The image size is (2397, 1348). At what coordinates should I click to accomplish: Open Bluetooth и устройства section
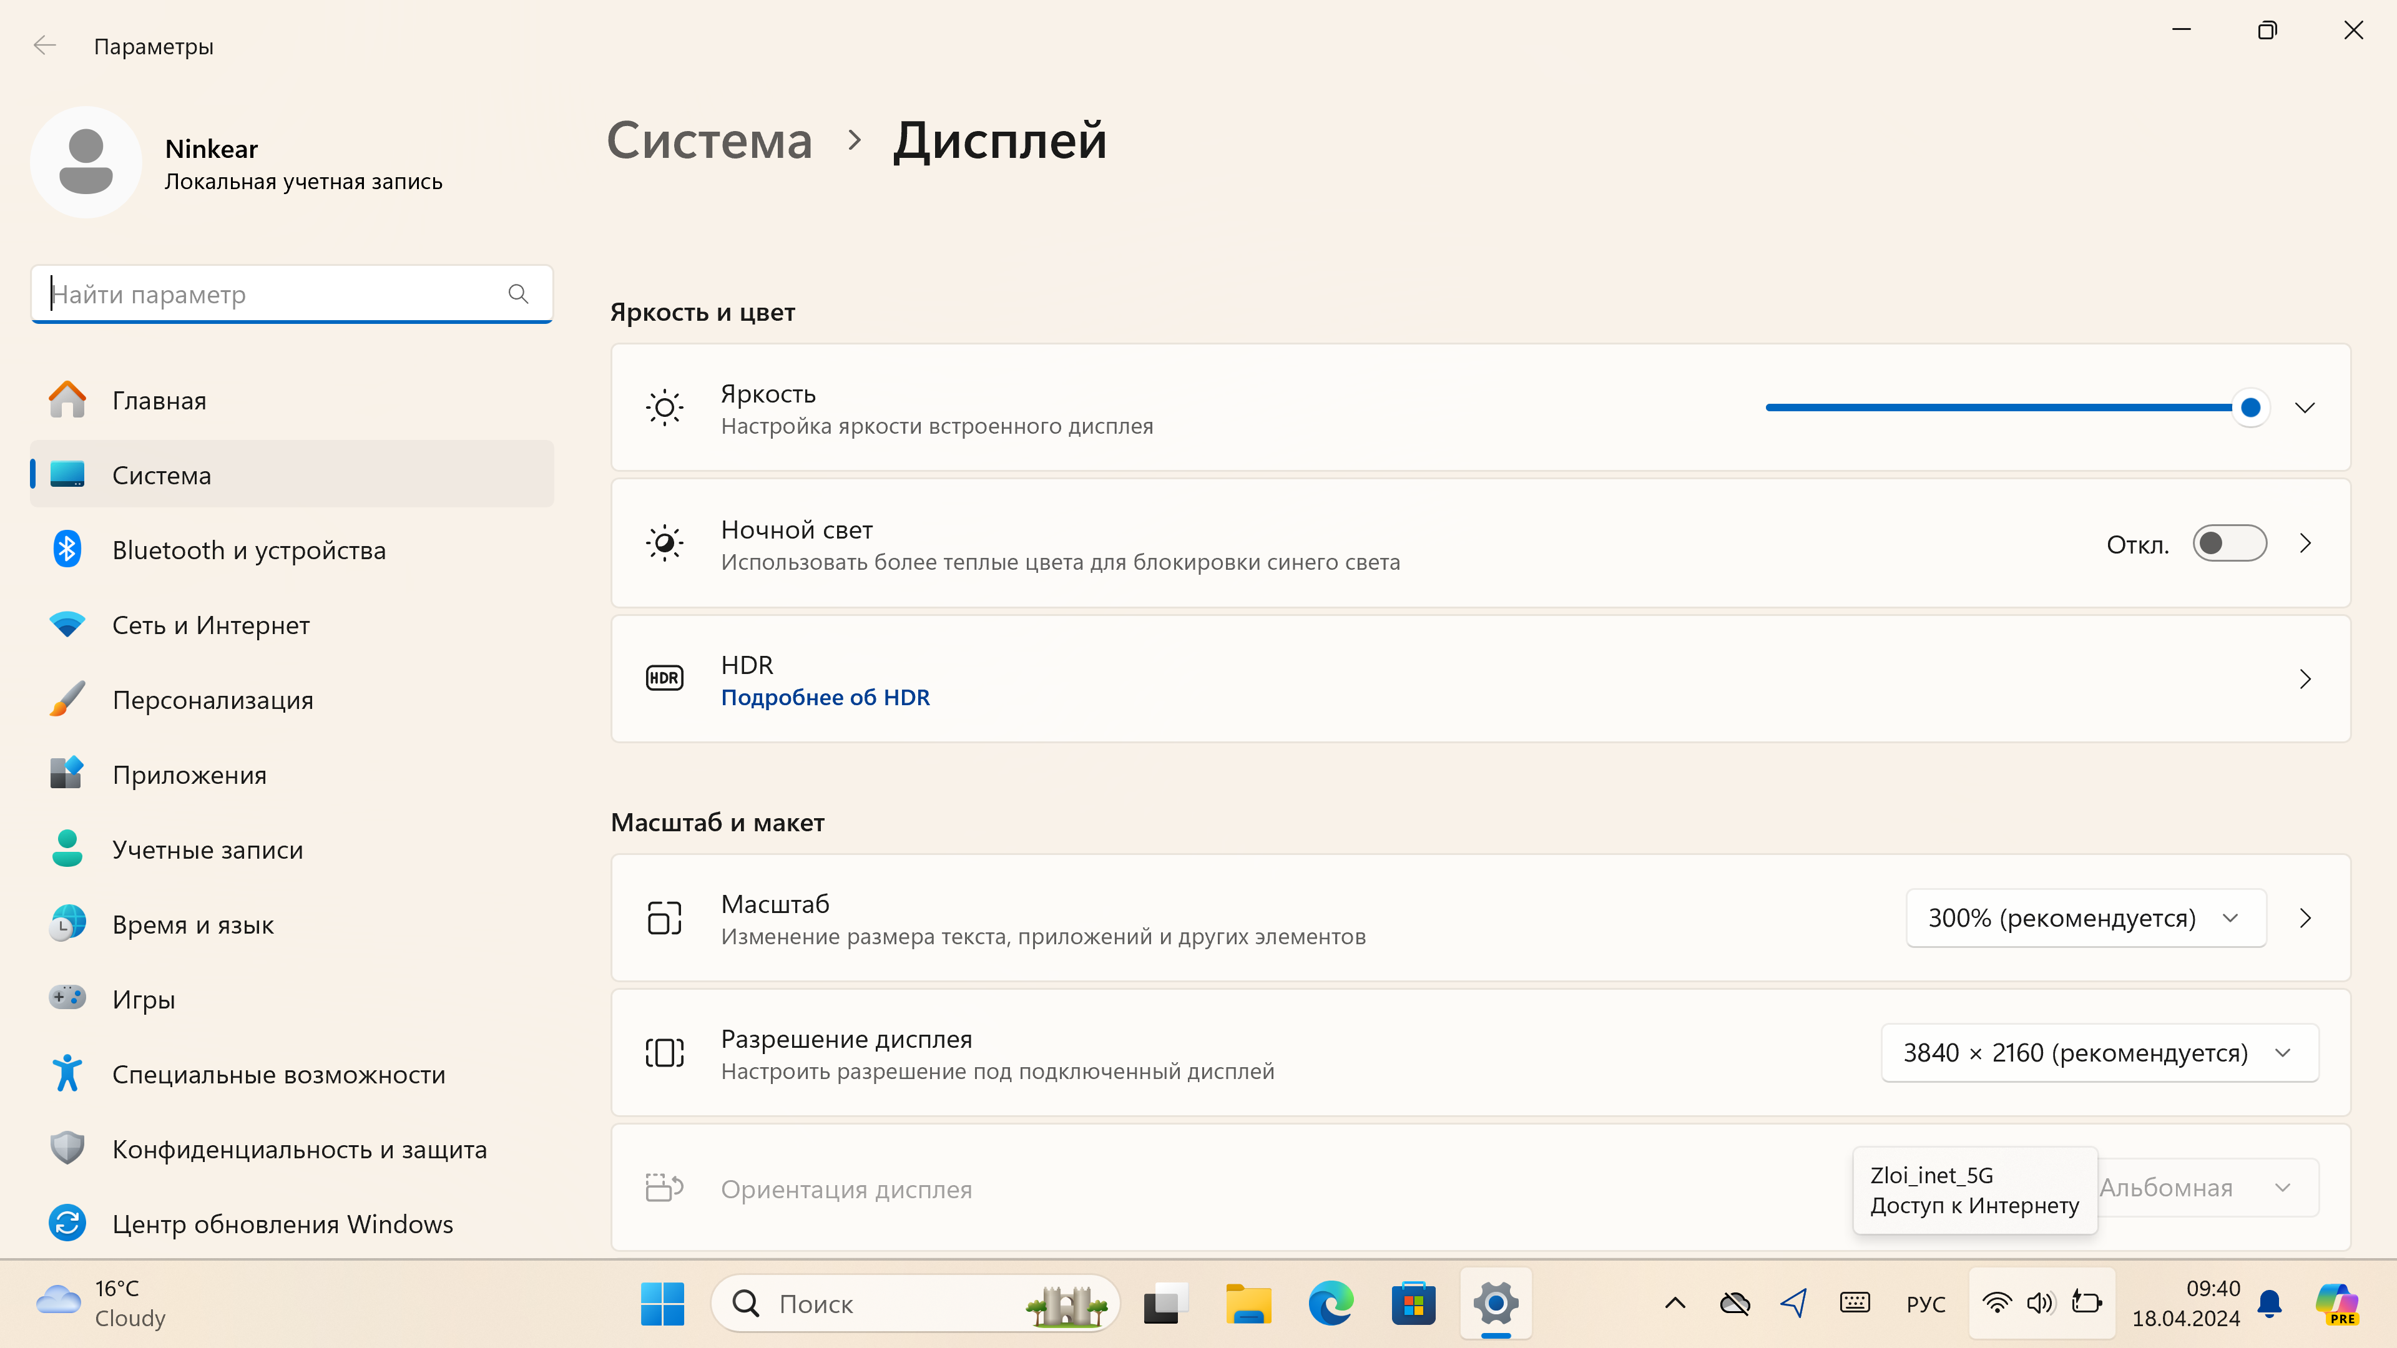click(x=248, y=550)
